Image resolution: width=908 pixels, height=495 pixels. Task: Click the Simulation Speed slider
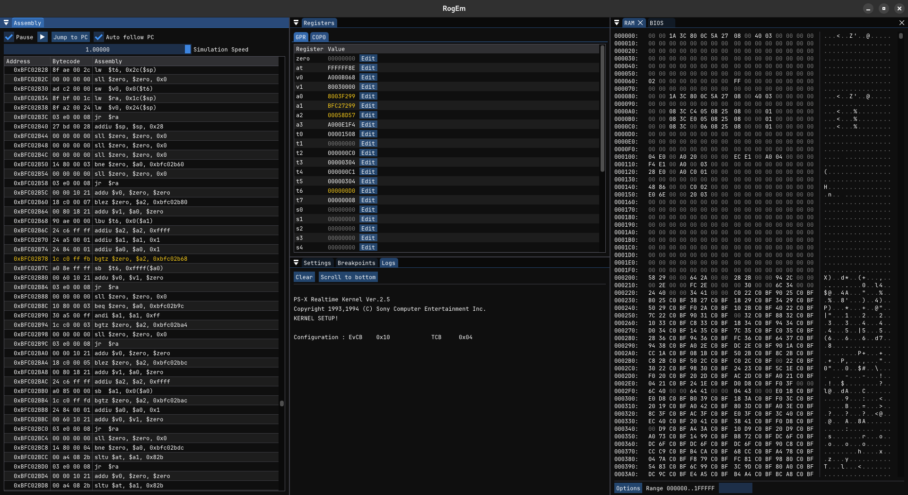click(97, 49)
